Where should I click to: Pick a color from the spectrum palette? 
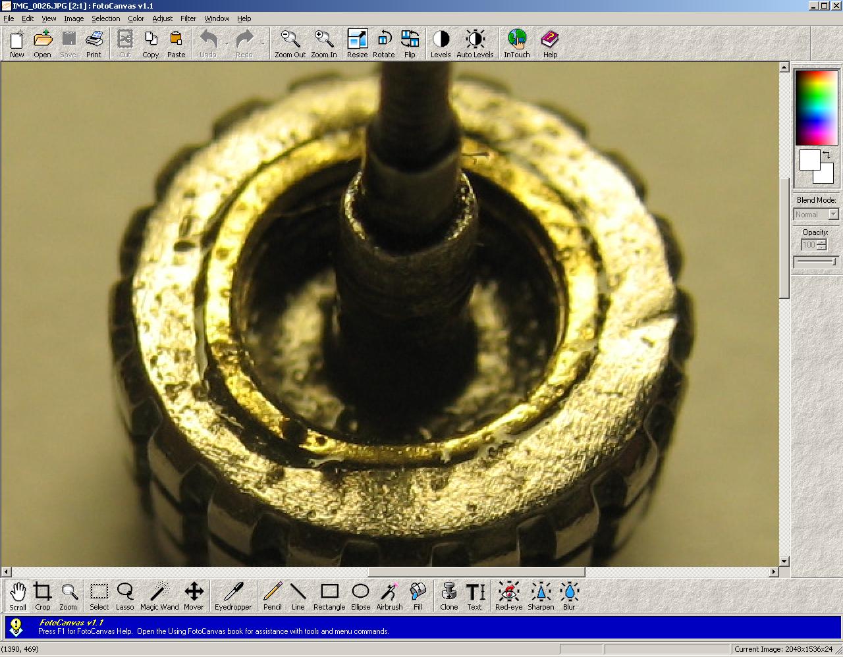point(816,107)
